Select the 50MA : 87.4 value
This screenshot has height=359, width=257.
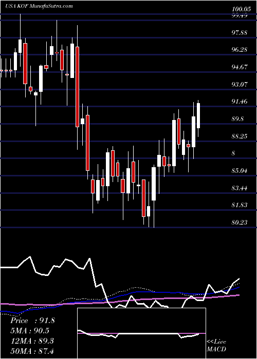(x=32, y=351)
